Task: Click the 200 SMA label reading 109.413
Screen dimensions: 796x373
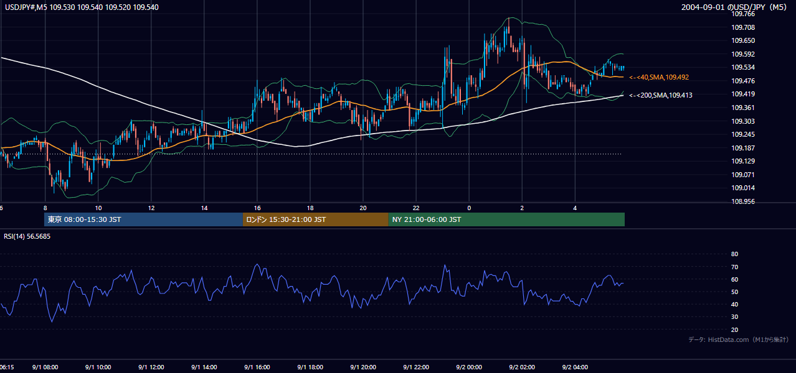Action: pos(661,95)
